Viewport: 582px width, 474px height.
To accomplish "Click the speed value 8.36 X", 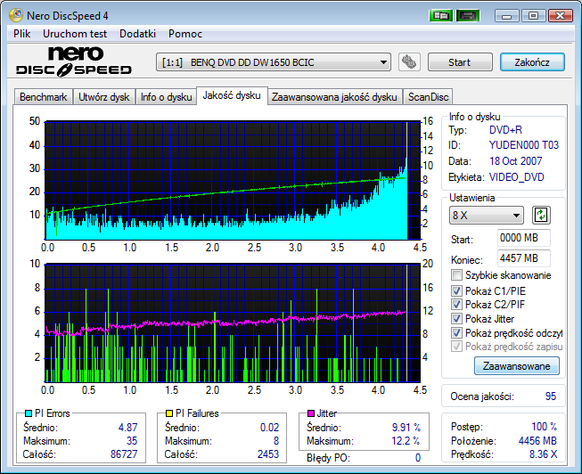I will click(543, 454).
